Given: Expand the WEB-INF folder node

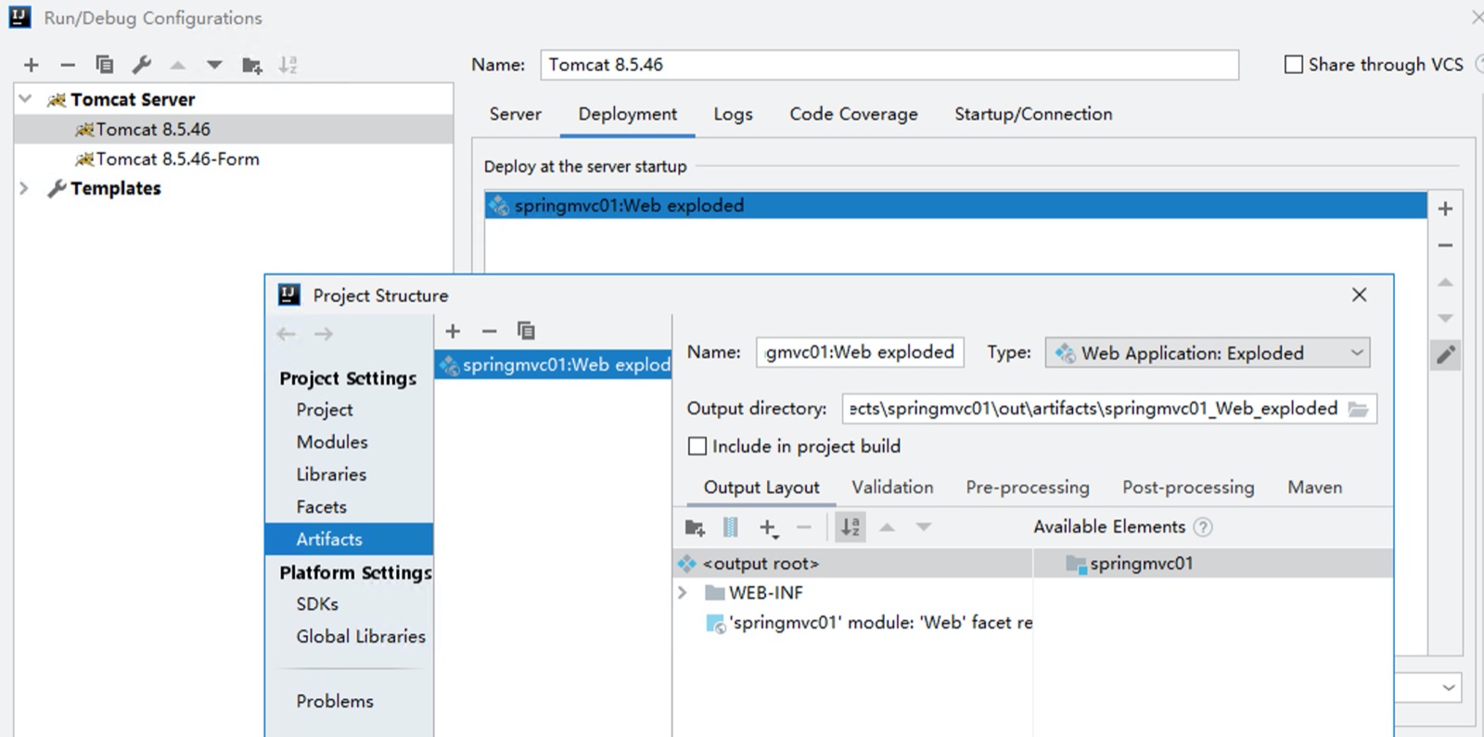Looking at the screenshot, I should pyautogui.click(x=683, y=592).
